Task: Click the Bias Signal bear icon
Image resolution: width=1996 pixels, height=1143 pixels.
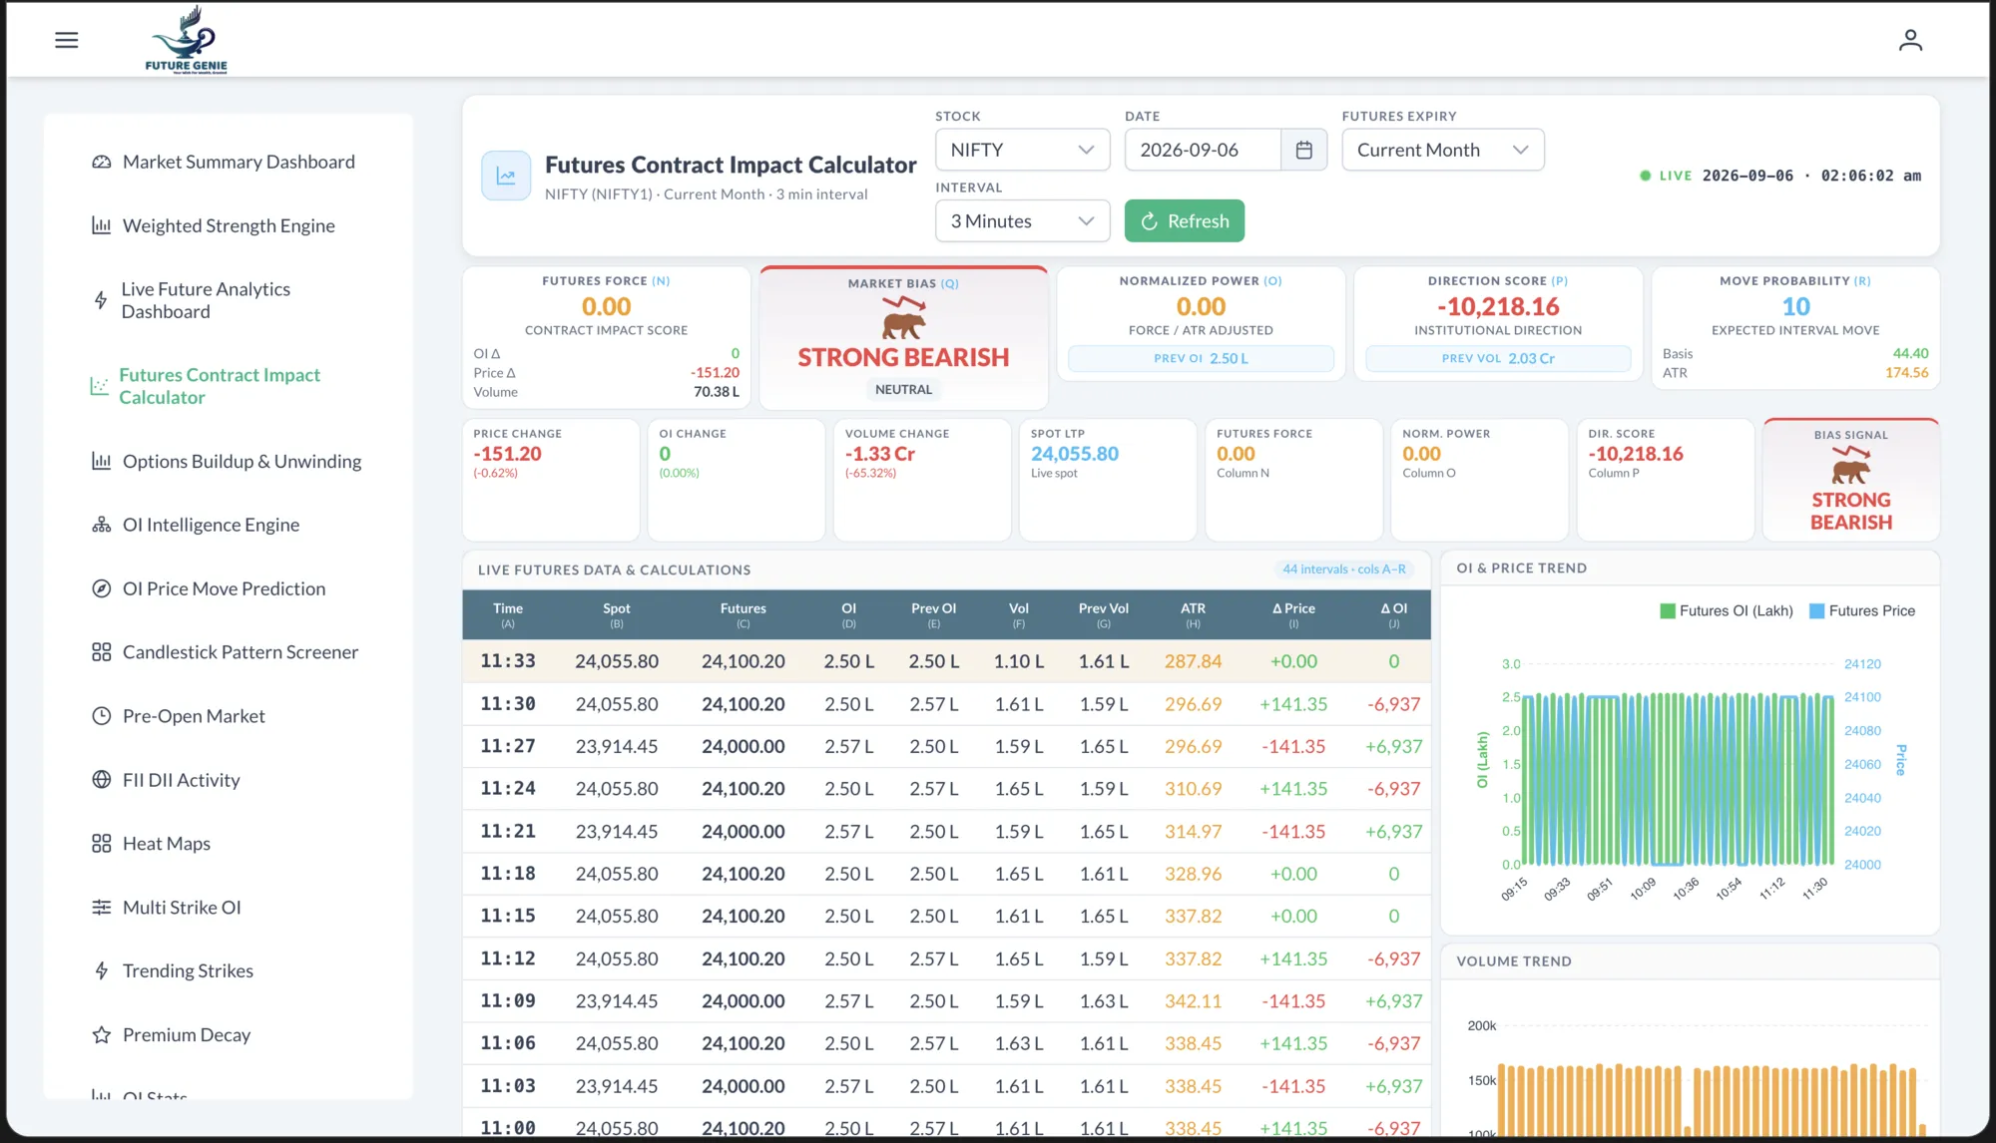Action: (1850, 466)
